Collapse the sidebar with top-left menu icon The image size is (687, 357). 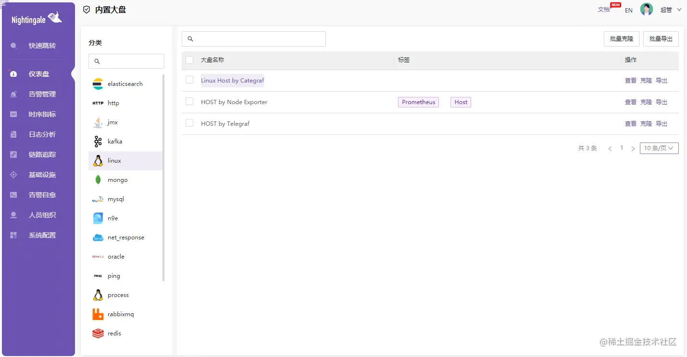point(4,3)
